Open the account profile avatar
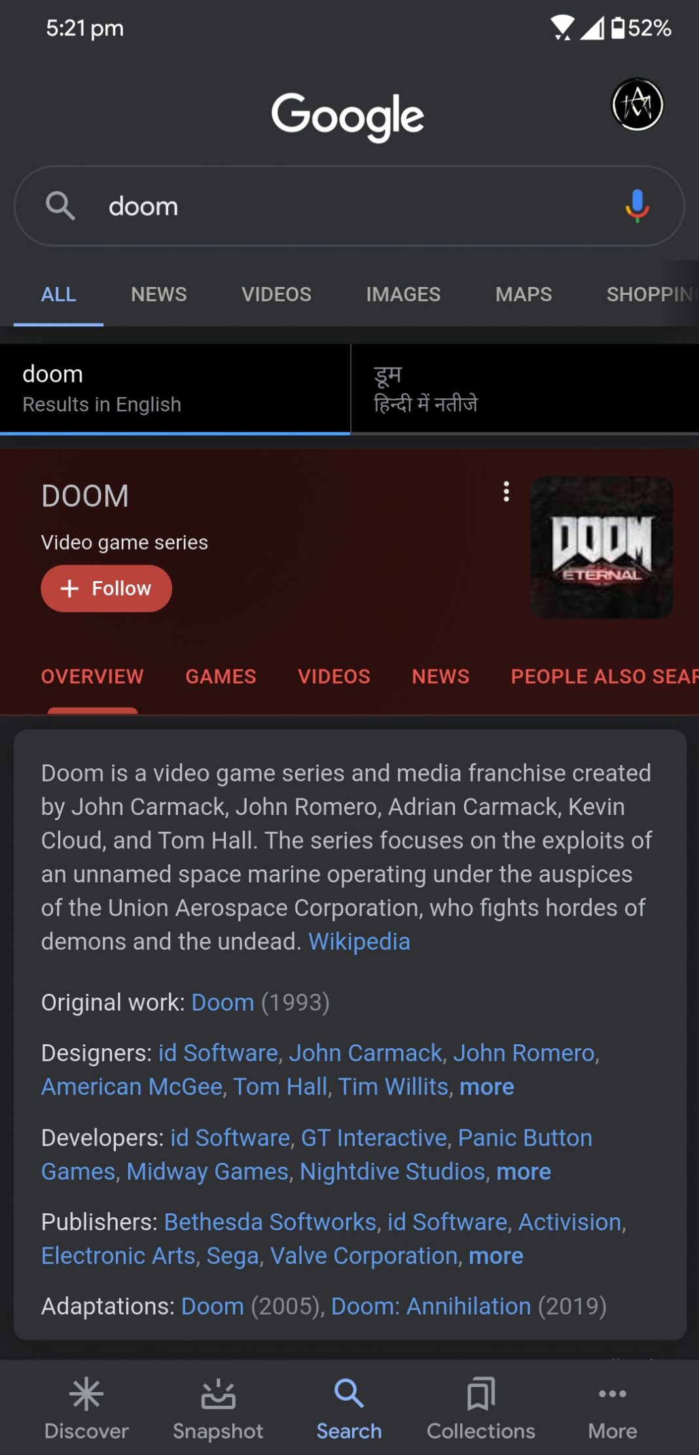Viewport: 699px width, 1455px height. [x=637, y=105]
